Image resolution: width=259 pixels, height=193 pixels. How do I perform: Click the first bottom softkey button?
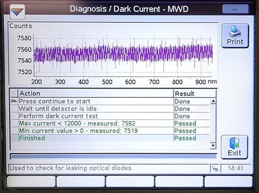coord(31,182)
